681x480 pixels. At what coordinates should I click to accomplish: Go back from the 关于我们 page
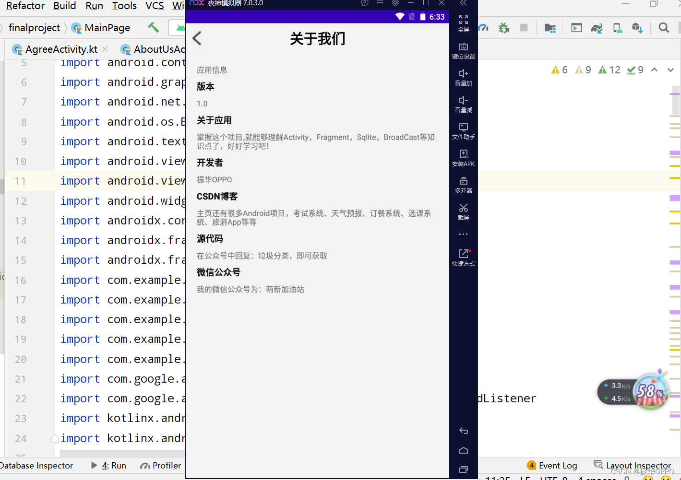click(197, 38)
